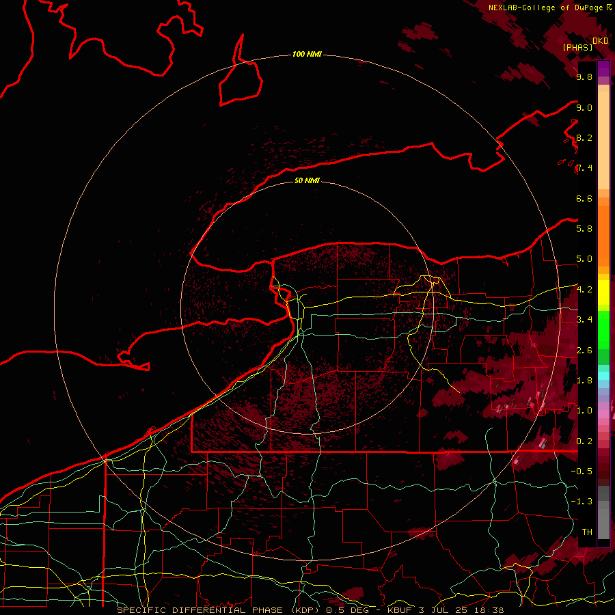615x615 pixels.
Task: Select the 3.4 value on color scale
Action: [x=584, y=320]
